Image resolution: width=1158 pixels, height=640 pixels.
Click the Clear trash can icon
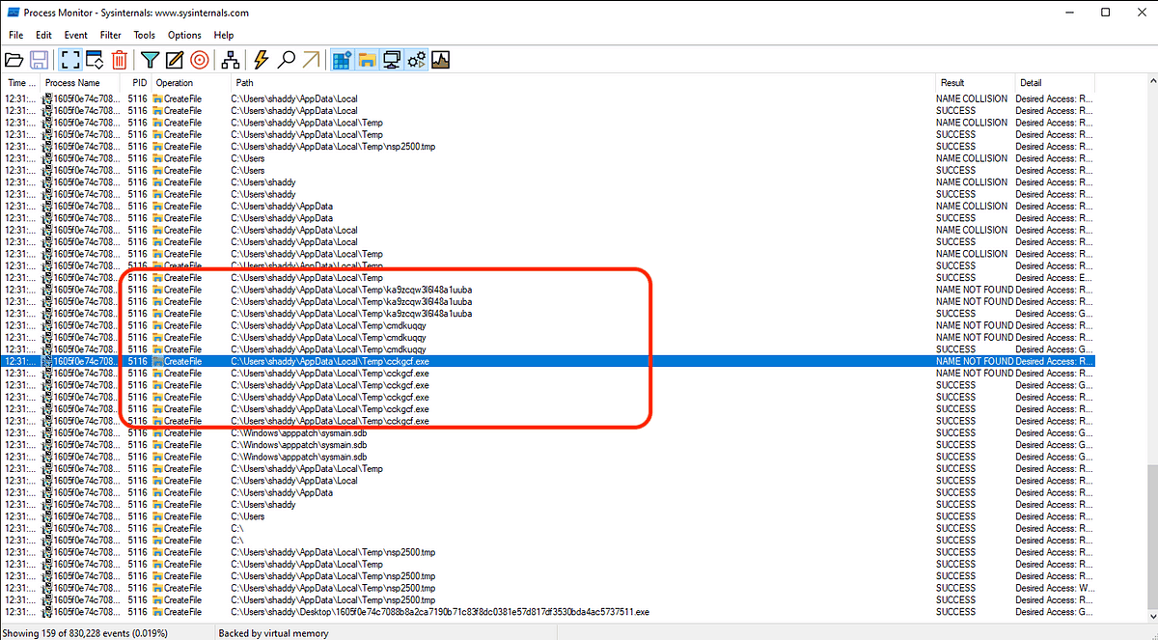tap(119, 60)
